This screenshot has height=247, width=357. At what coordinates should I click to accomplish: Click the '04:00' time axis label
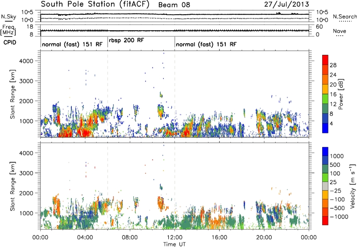click(x=85, y=238)
